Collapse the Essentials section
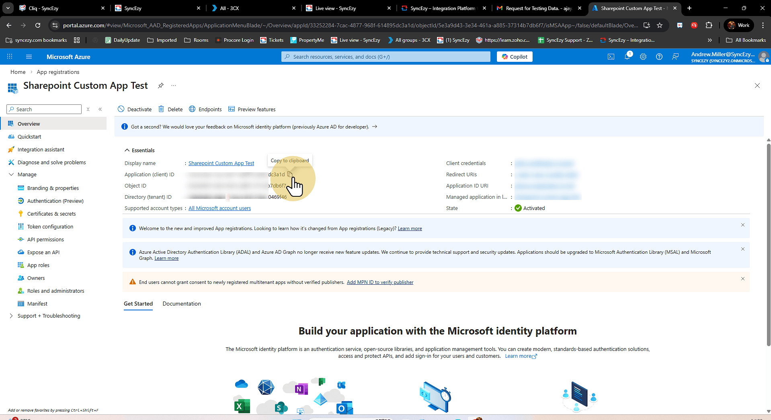 pos(127,150)
